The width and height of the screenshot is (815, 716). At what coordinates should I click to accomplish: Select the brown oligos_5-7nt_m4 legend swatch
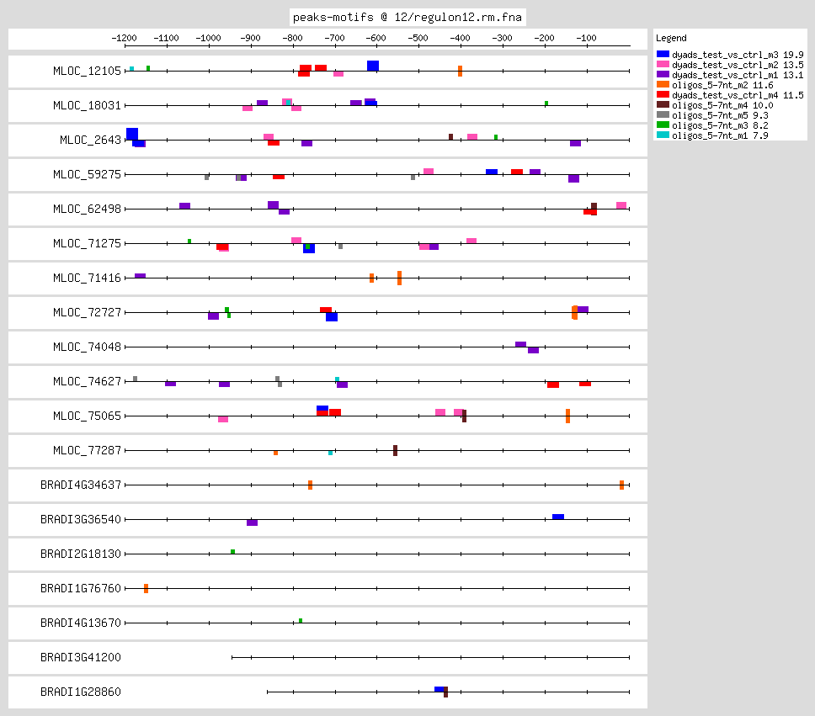pos(663,104)
